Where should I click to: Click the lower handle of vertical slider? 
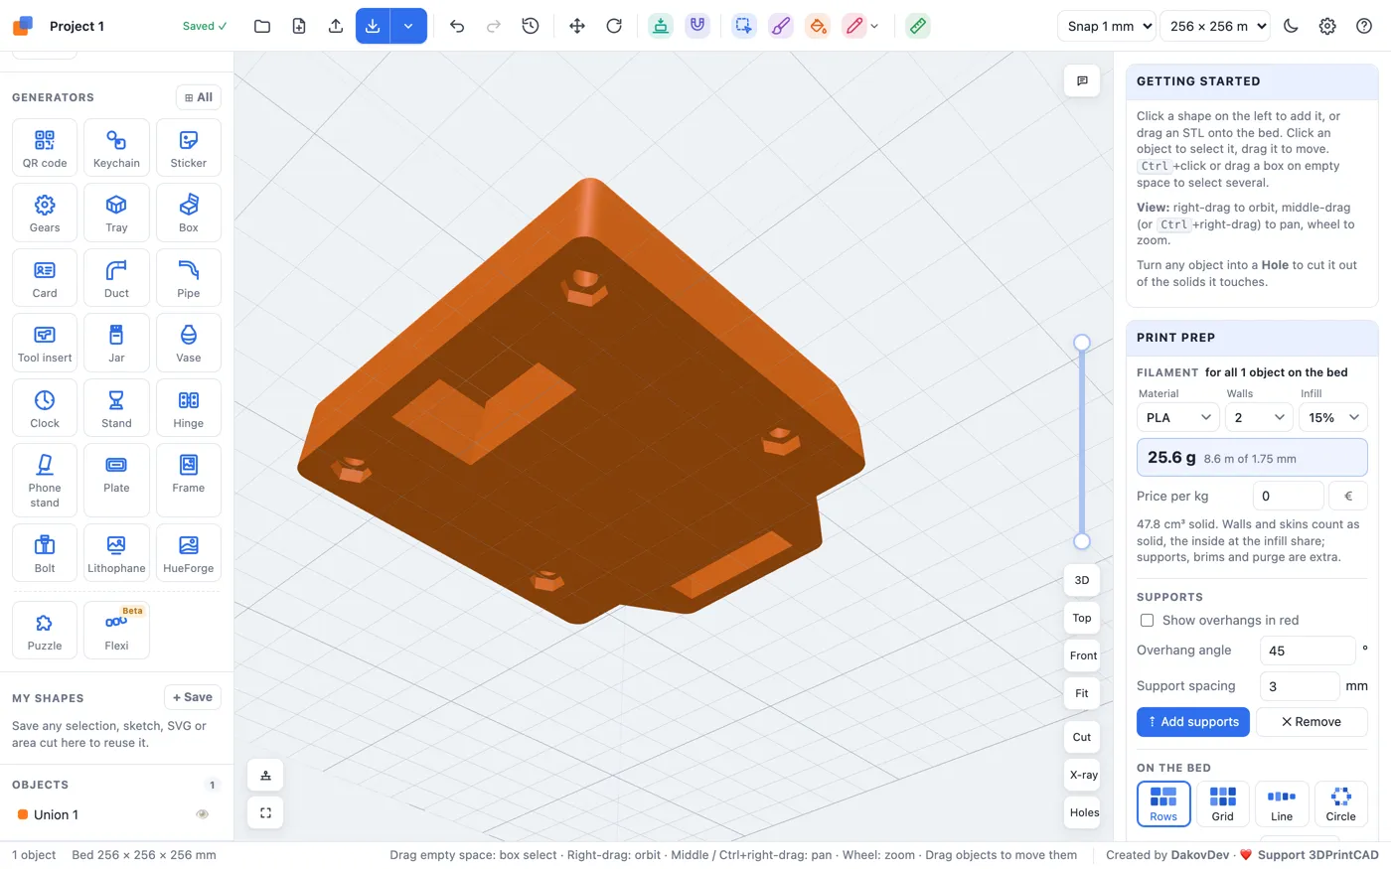pyautogui.click(x=1082, y=541)
